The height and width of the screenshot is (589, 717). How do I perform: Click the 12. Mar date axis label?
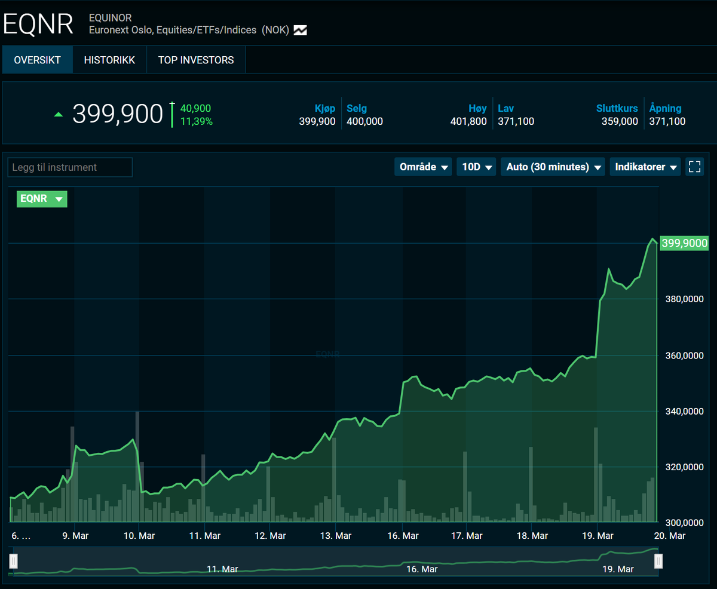coord(270,536)
